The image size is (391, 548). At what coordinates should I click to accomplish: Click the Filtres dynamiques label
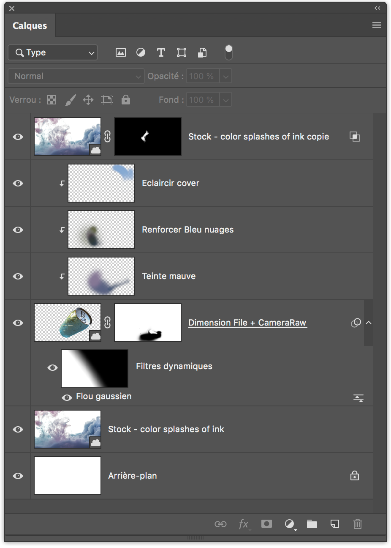(174, 366)
